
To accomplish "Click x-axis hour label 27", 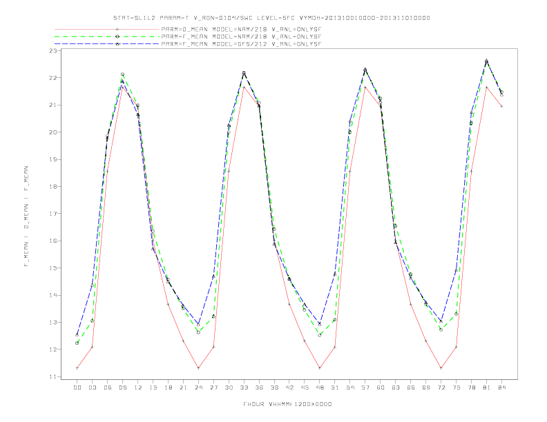I will 213,388.
